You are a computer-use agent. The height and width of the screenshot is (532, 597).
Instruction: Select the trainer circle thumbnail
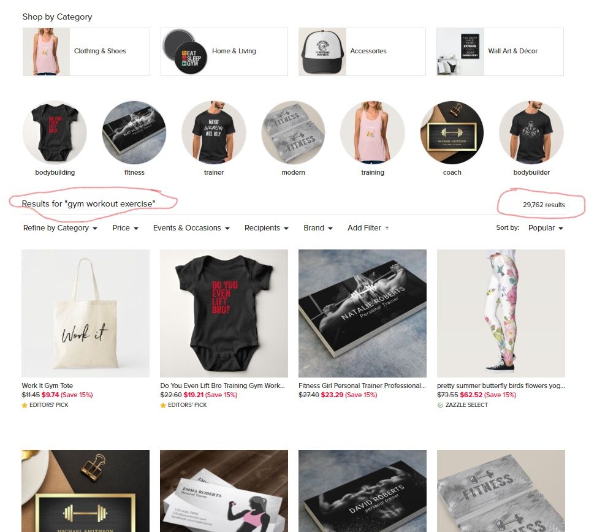pyautogui.click(x=214, y=132)
